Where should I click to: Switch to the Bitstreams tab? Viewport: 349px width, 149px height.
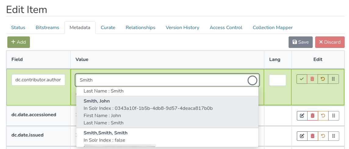pos(47,28)
